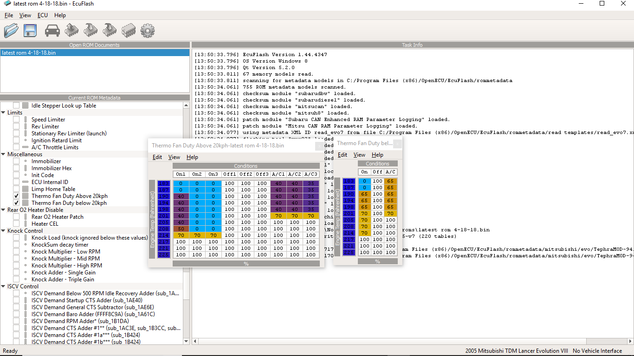This screenshot has height=356, width=634.
Task: Select the Immobilizer Hex entry
Action: (x=52, y=168)
